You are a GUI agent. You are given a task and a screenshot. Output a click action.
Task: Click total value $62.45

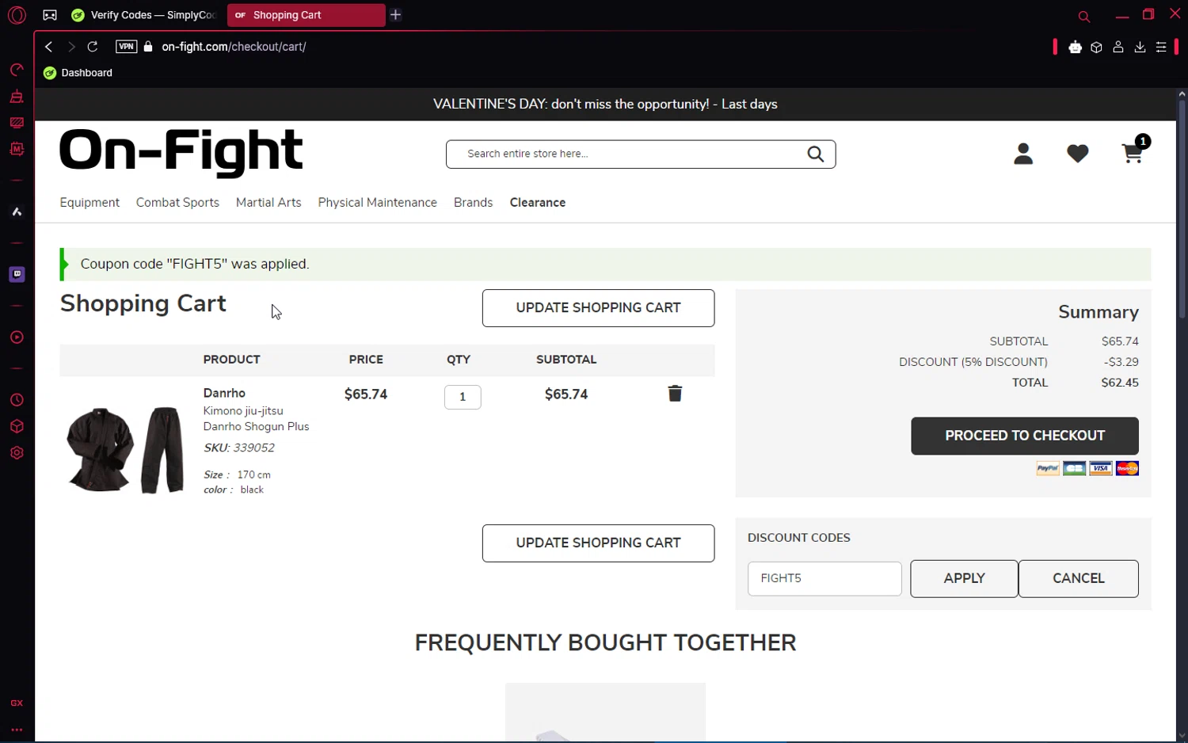click(x=1120, y=383)
